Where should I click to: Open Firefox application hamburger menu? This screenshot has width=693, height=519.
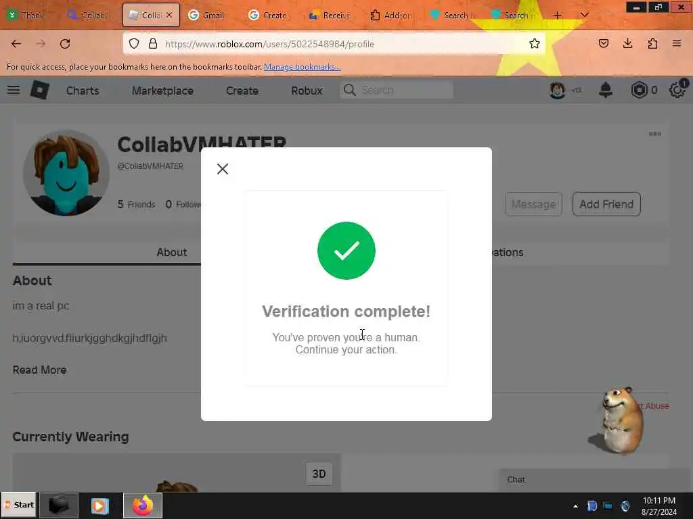[677, 43]
